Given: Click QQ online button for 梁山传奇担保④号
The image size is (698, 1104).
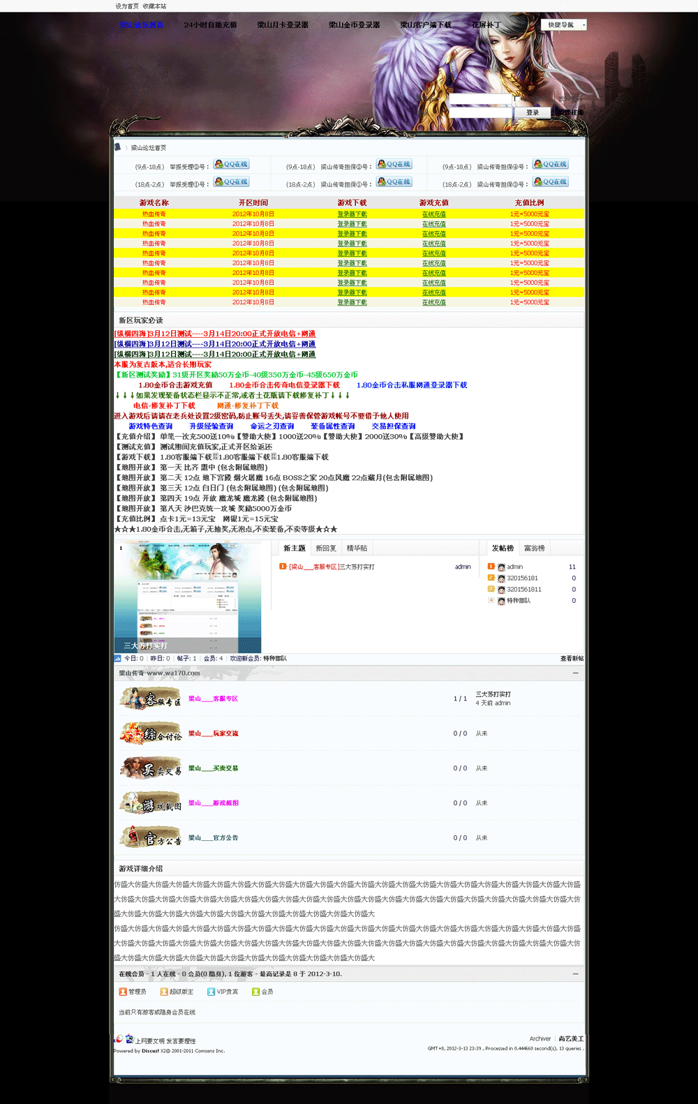Looking at the screenshot, I should (x=551, y=164).
